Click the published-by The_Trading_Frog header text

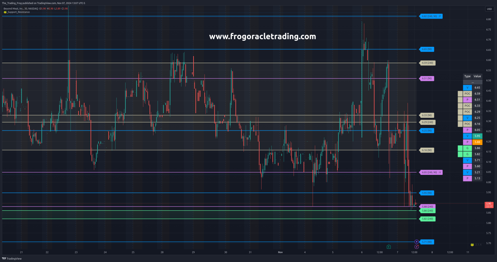tap(43, 3)
